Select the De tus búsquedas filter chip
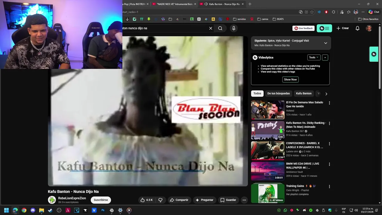The image size is (382, 215). [278, 93]
